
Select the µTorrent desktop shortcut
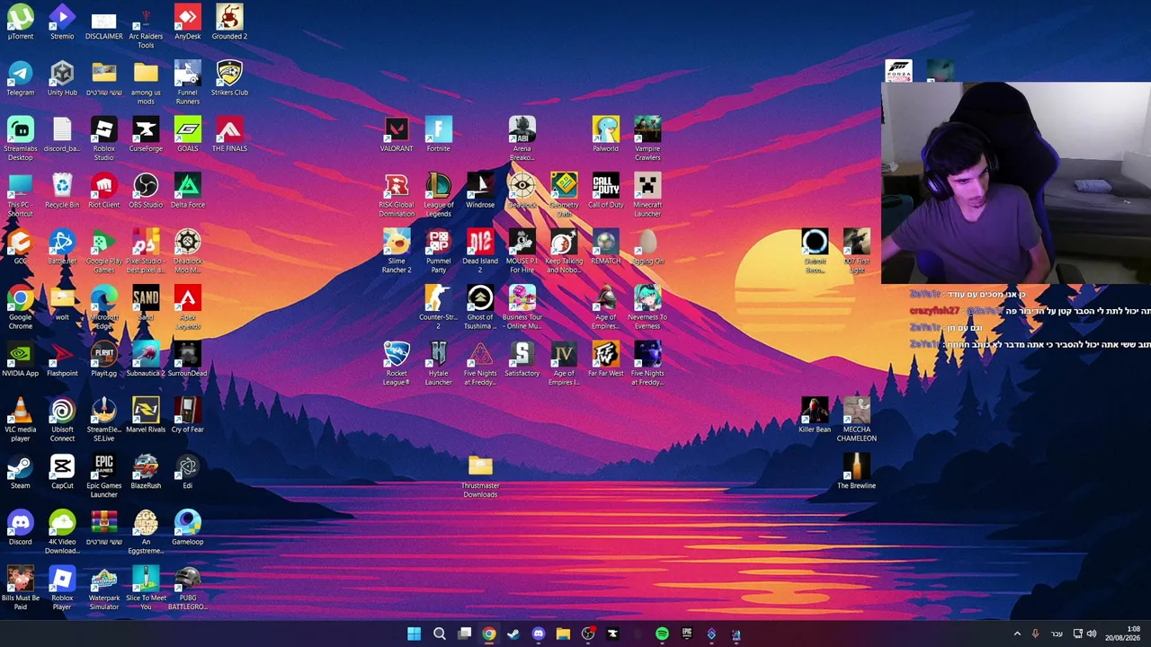pos(20,22)
